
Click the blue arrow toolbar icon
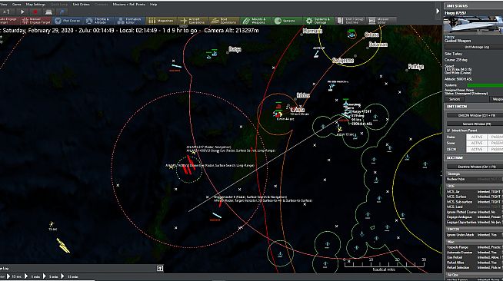(x=62, y=12)
